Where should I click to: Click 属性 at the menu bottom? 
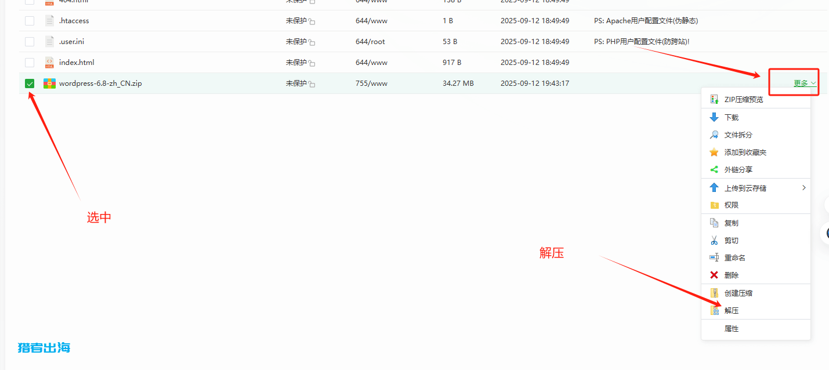click(732, 329)
